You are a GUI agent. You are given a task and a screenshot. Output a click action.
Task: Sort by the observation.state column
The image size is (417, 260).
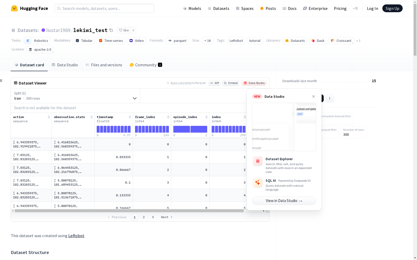[x=91, y=117]
